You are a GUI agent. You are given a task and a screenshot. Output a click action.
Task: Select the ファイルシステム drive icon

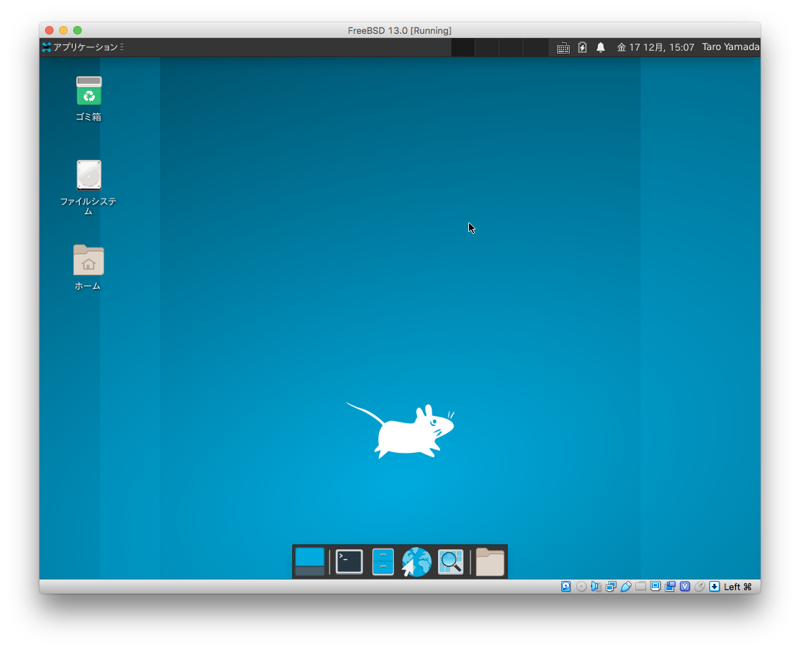(x=89, y=176)
